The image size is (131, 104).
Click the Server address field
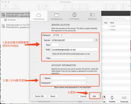(73, 40)
